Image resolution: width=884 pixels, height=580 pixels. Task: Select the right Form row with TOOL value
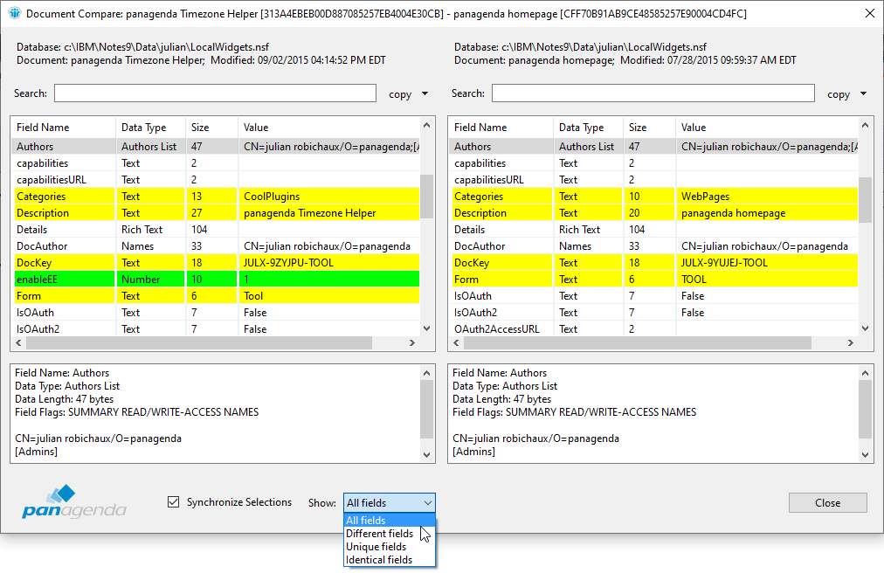pyautogui.click(x=653, y=279)
